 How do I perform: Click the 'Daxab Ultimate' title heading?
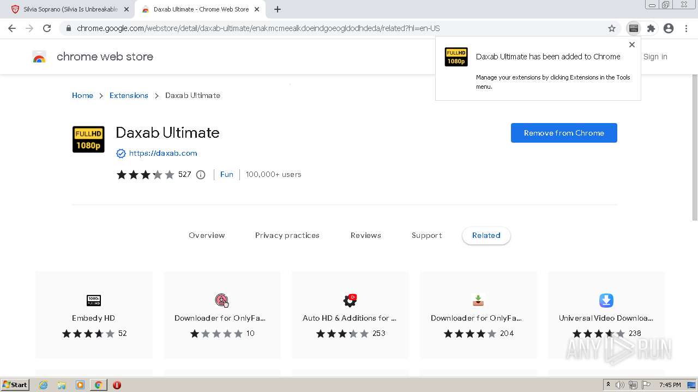[x=167, y=133]
